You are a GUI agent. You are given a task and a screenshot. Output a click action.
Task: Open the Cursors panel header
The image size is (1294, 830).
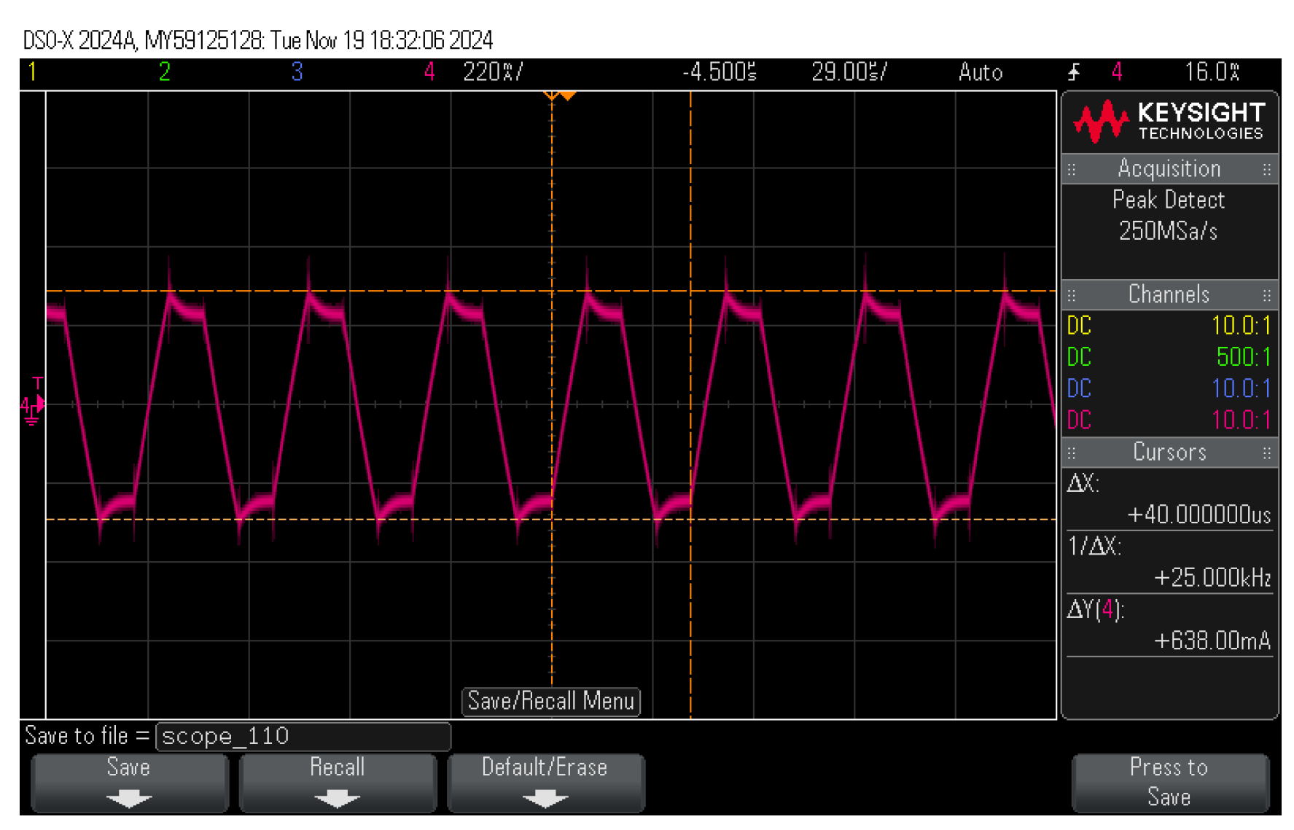pyautogui.click(x=1169, y=453)
